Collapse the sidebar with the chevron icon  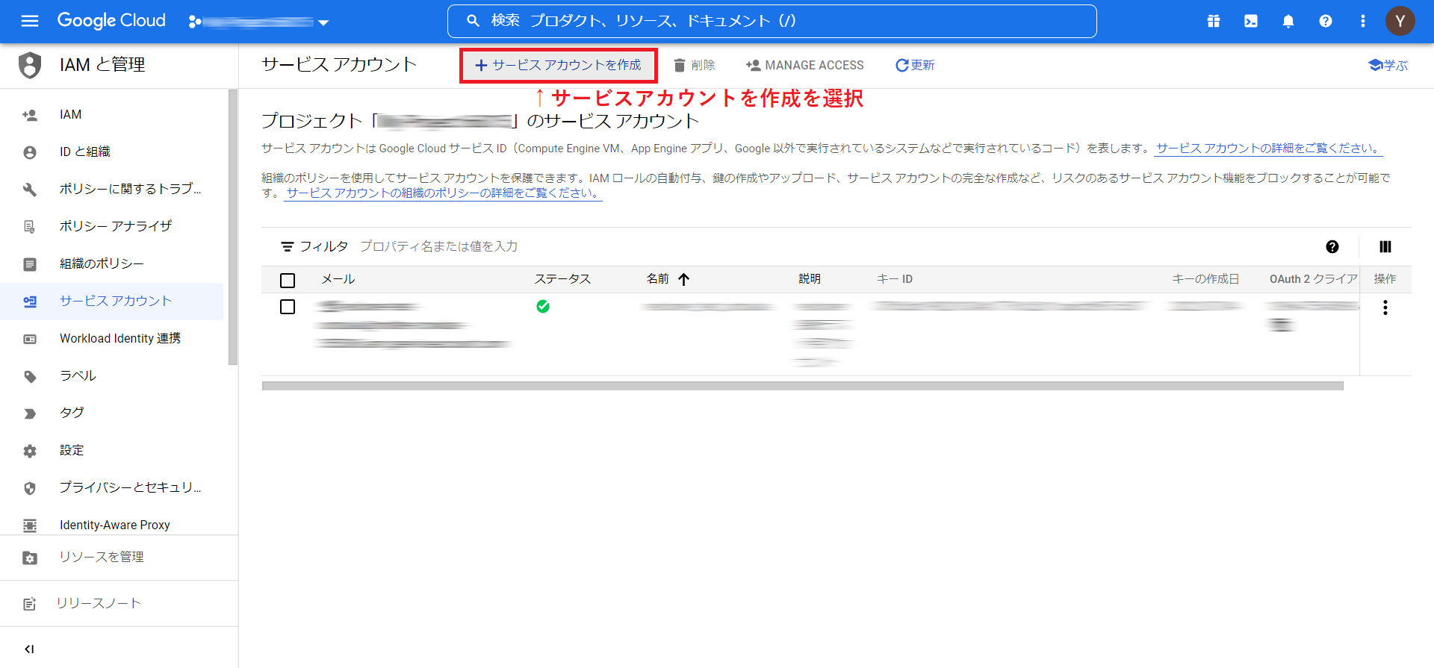pyautogui.click(x=29, y=649)
